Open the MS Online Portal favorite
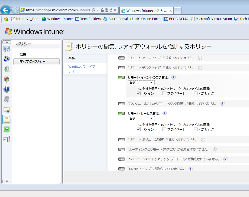249x197 pixels. (146, 19)
